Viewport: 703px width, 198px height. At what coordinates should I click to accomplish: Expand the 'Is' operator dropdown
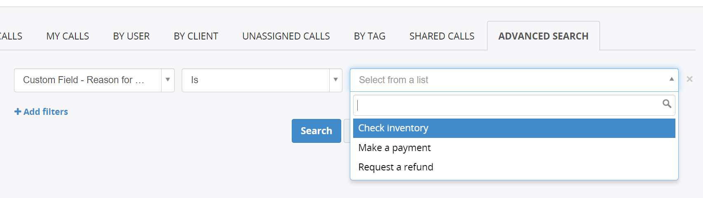262,80
